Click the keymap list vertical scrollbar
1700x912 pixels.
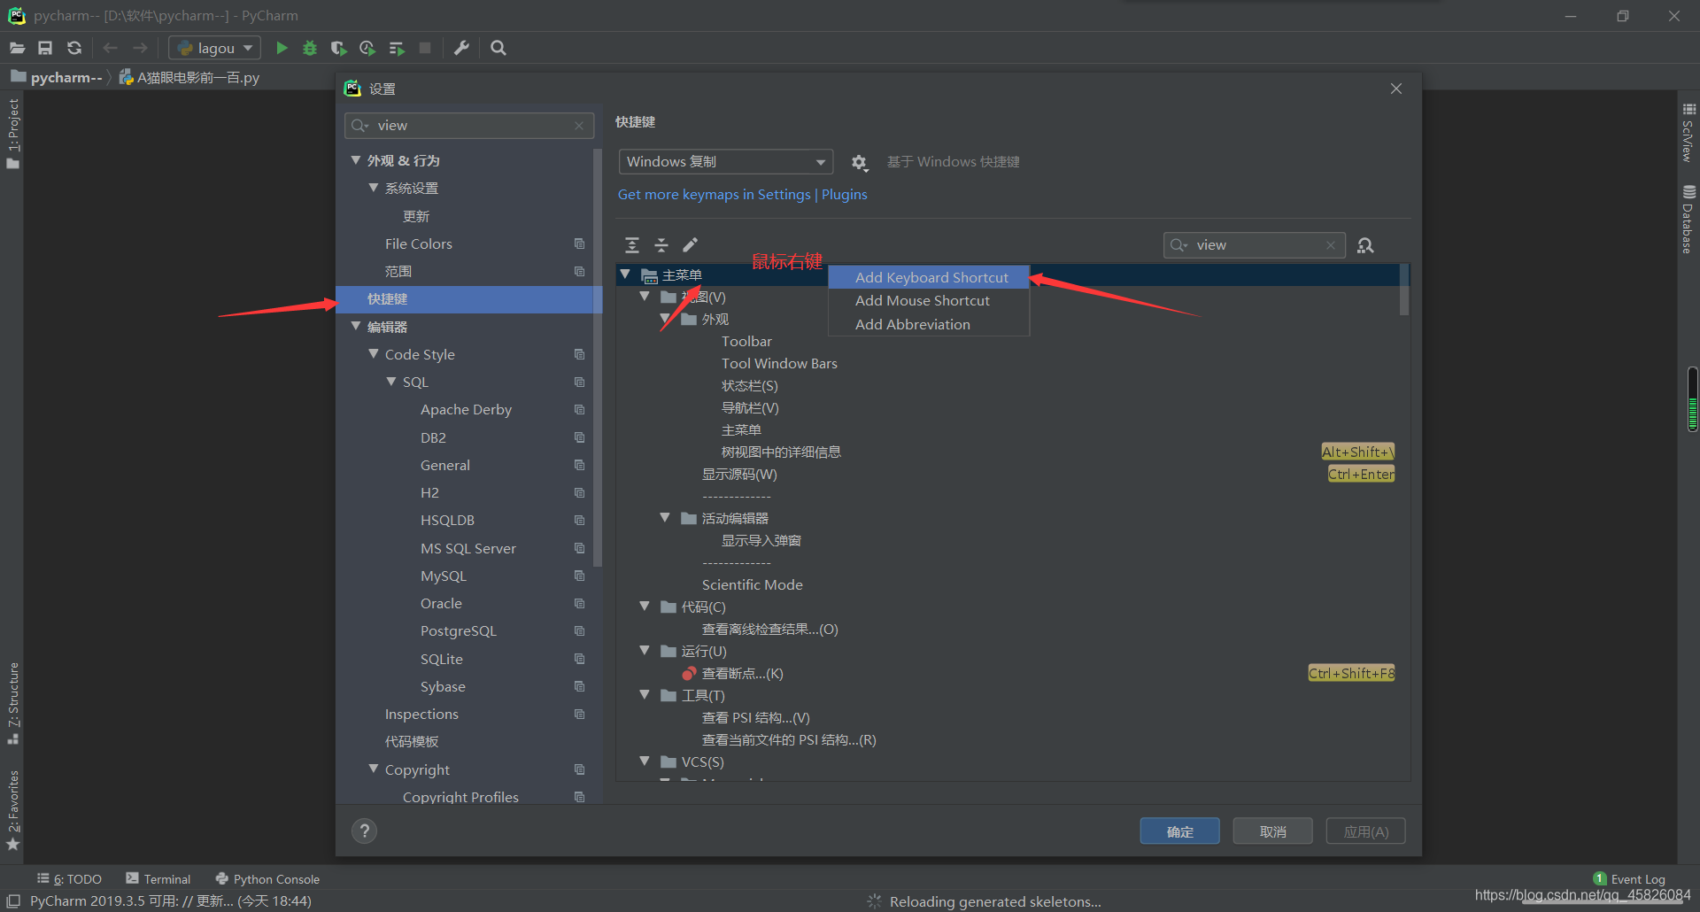[x=1404, y=290]
